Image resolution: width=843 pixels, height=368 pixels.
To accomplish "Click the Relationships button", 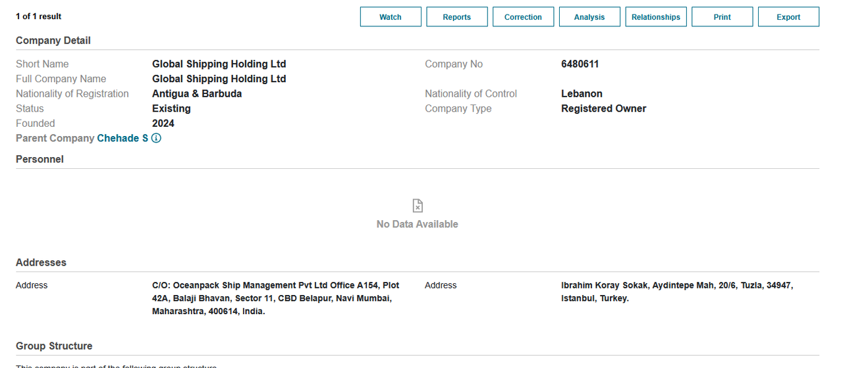I will 656,17.
